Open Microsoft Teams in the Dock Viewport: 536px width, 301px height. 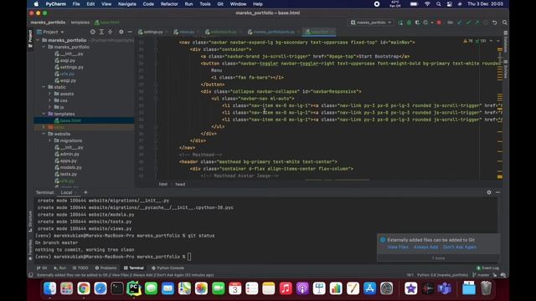(x=445, y=288)
